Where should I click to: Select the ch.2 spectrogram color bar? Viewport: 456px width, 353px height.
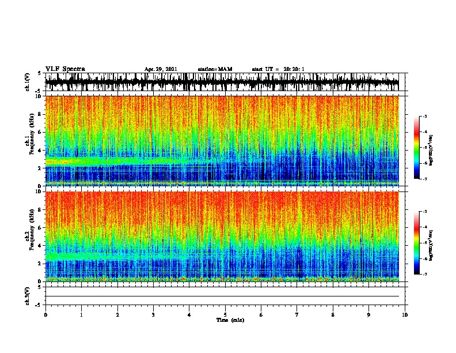point(416,243)
